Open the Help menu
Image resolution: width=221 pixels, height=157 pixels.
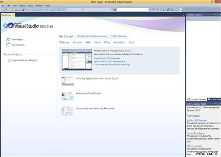48,6
